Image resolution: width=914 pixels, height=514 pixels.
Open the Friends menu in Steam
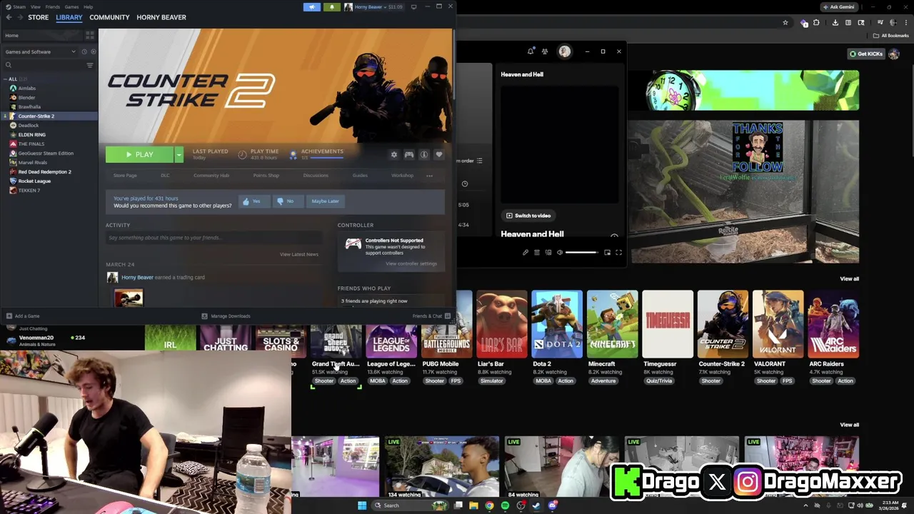coord(53,6)
